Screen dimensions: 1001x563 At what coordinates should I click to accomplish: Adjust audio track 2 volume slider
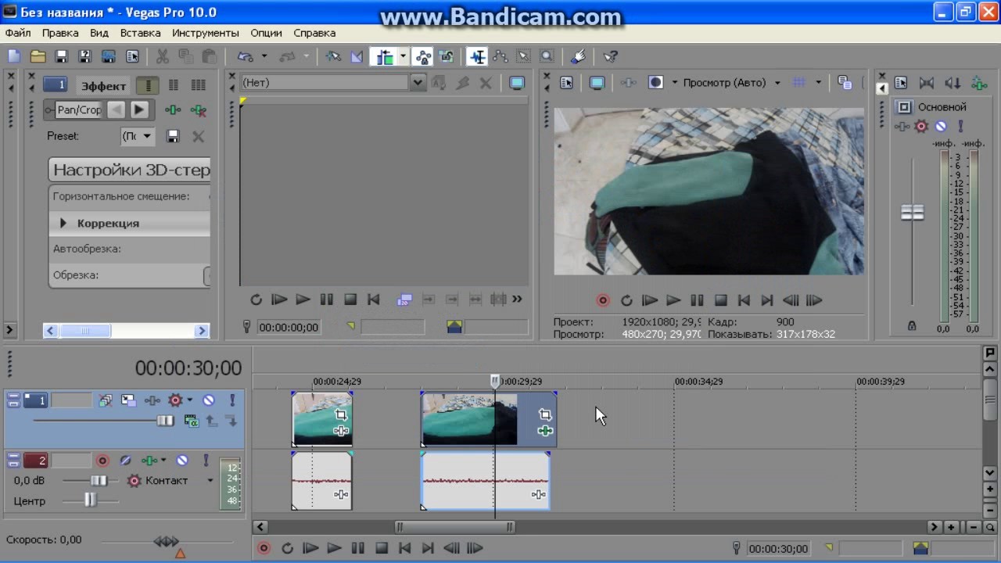click(x=99, y=481)
